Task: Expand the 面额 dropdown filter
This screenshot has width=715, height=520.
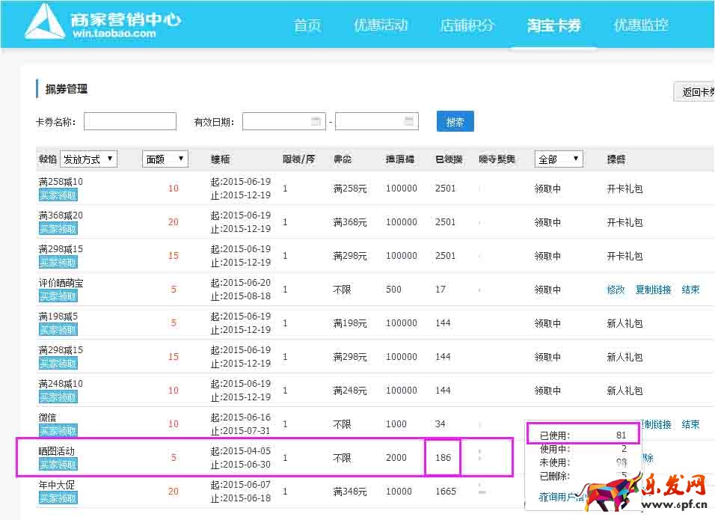Action: pyautogui.click(x=165, y=159)
